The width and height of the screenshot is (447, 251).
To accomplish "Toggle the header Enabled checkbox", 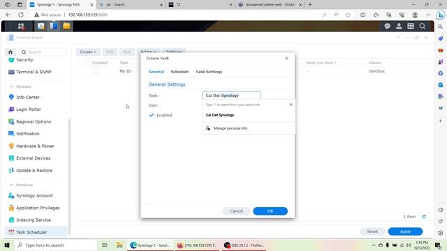I will point(89,63).
